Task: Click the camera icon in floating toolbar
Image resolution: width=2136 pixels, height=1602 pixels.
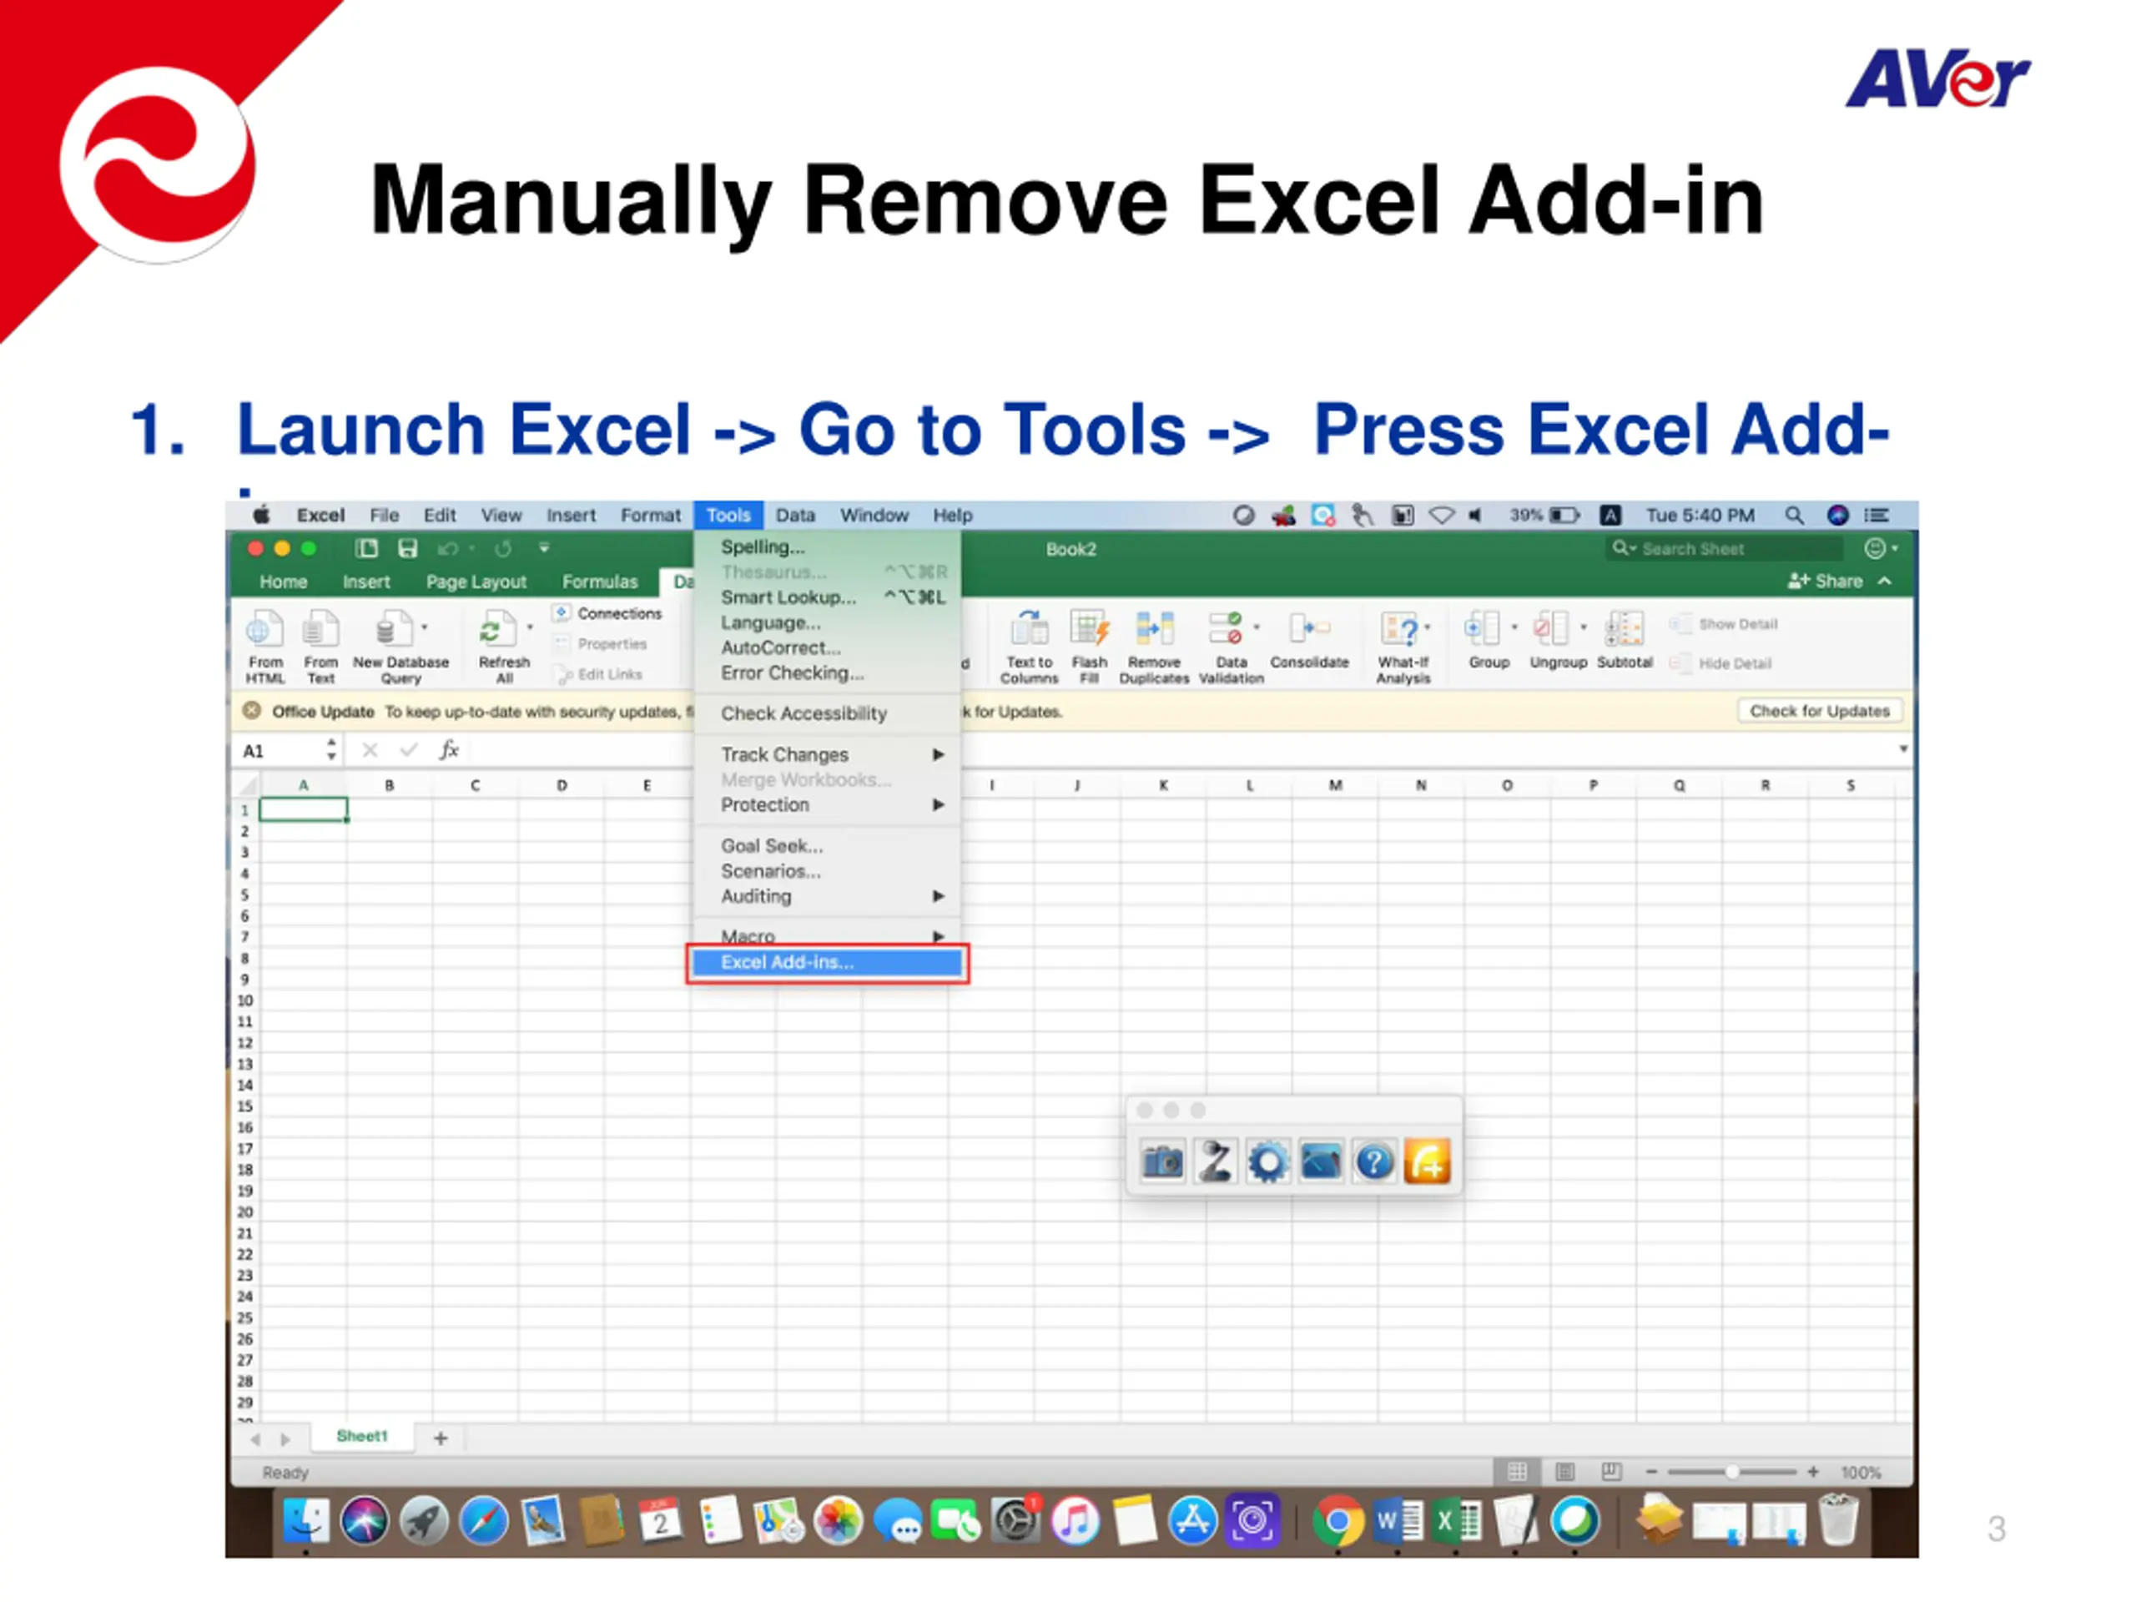Action: coord(1161,1161)
